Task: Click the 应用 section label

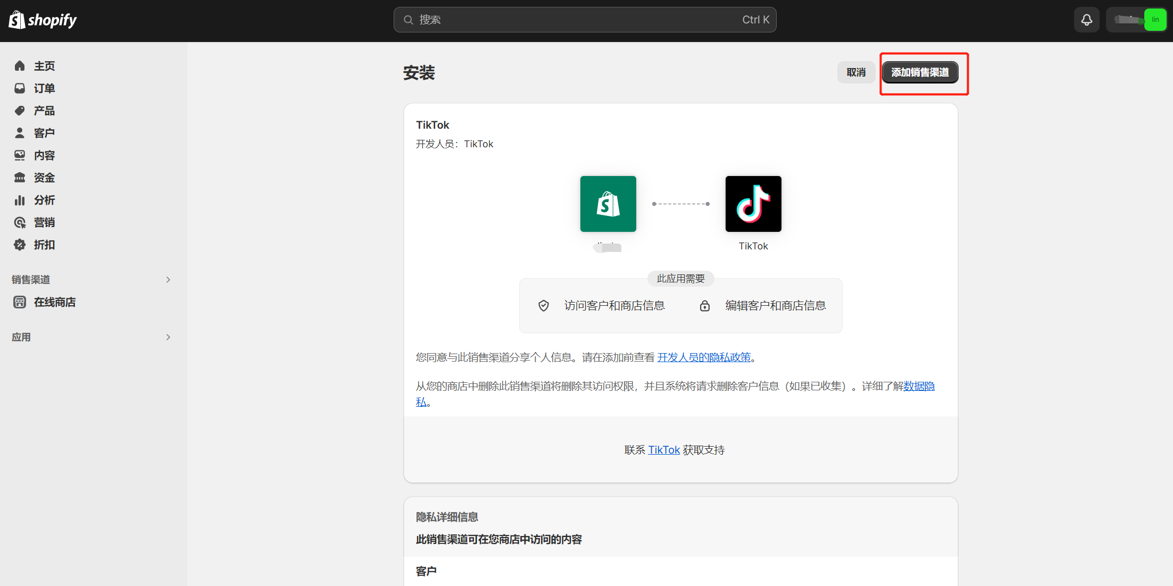Action: click(21, 337)
